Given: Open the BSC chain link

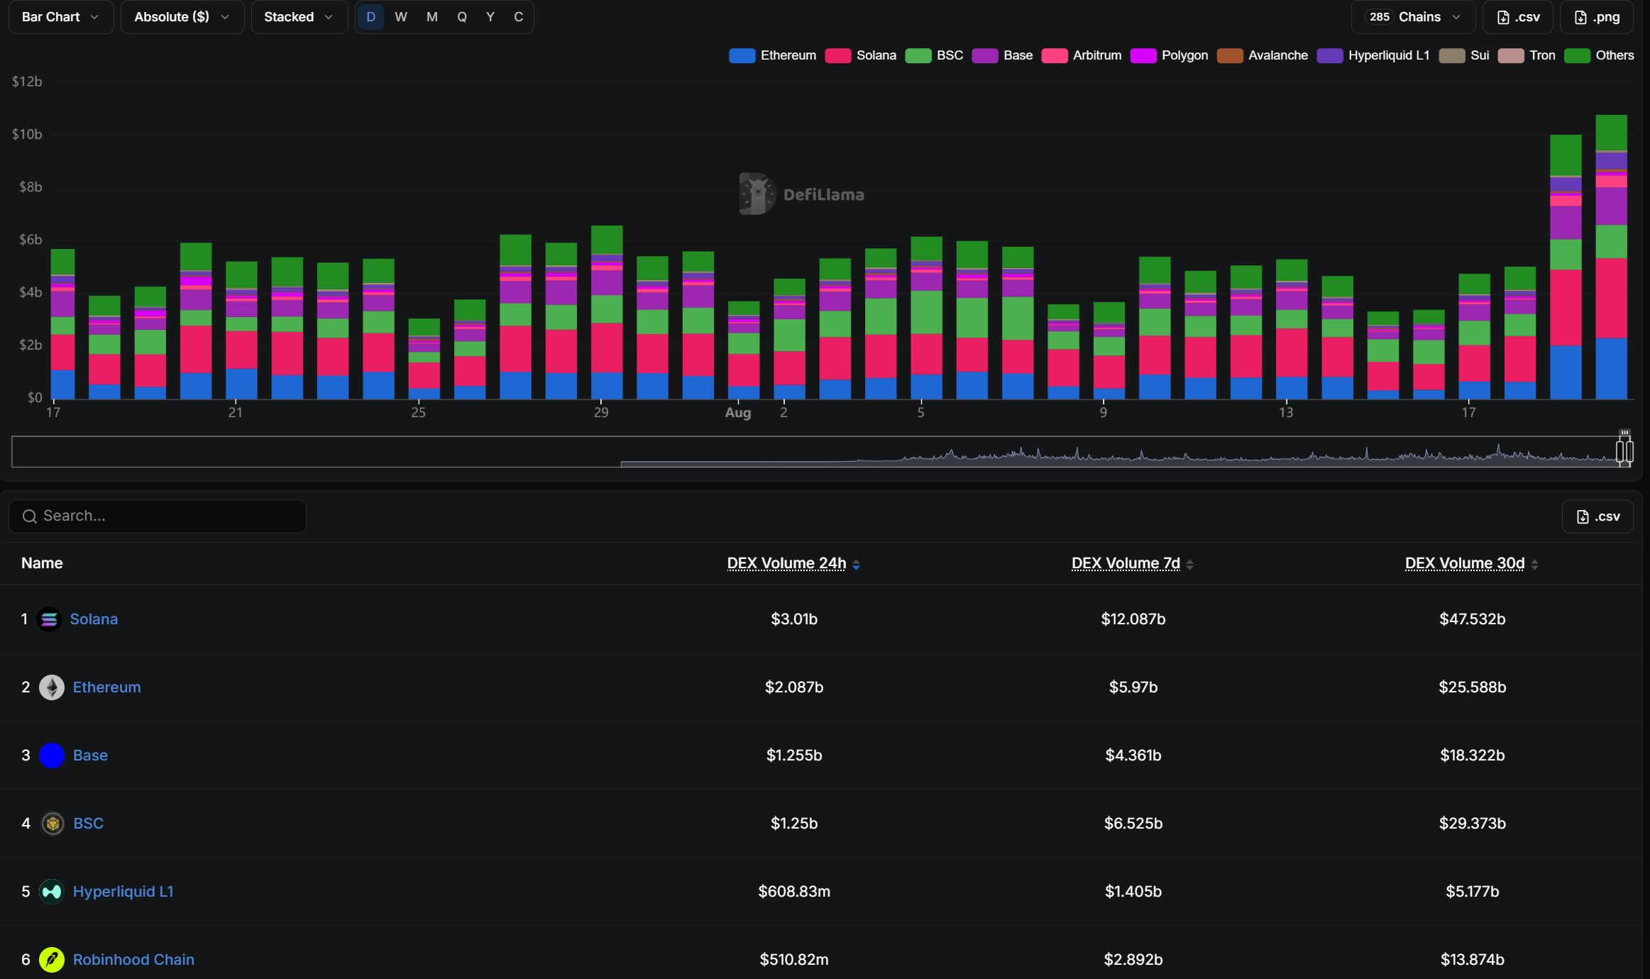Looking at the screenshot, I should point(88,824).
